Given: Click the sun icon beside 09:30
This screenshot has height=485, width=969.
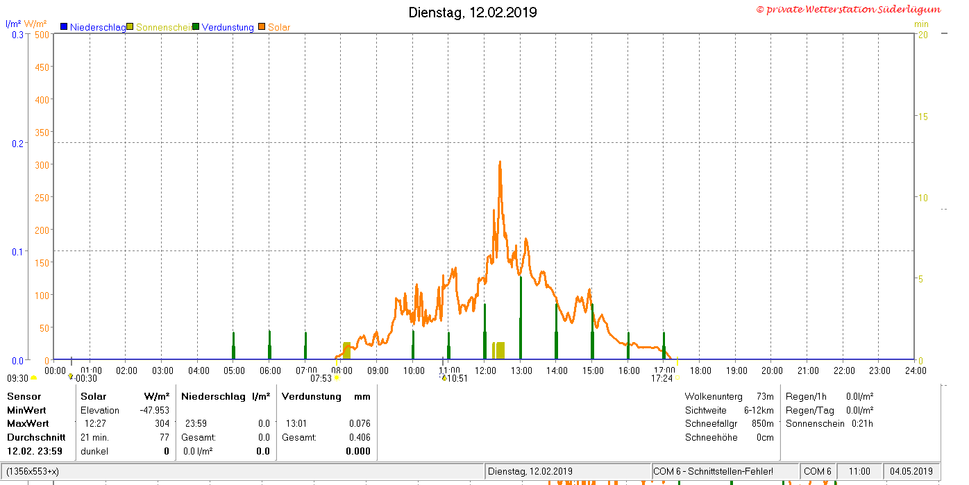Looking at the screenshot, I should pyautogui.click(x=33, y=378).
